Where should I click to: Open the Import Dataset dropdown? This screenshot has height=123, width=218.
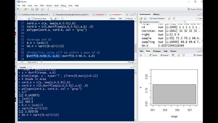pyautogui.click(x=157, y=18)
